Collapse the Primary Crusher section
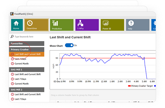Viewport: 165px width, 108px height. coord(27,50)
